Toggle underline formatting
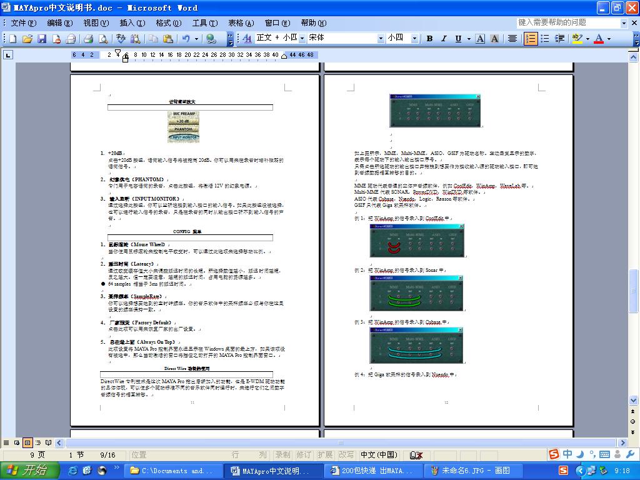 click(x=458, y=39)
